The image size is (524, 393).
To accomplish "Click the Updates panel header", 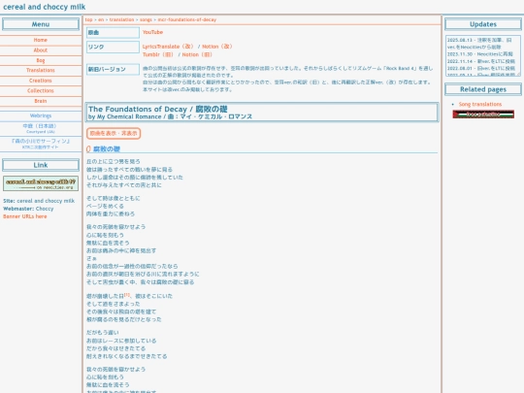I will pyautogui.click(x=483, y=24).
